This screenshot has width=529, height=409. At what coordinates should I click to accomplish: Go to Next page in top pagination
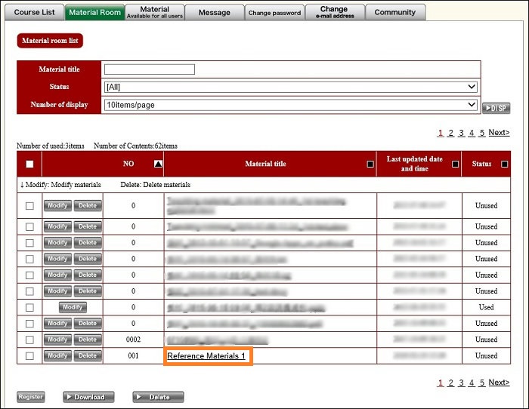499,133
